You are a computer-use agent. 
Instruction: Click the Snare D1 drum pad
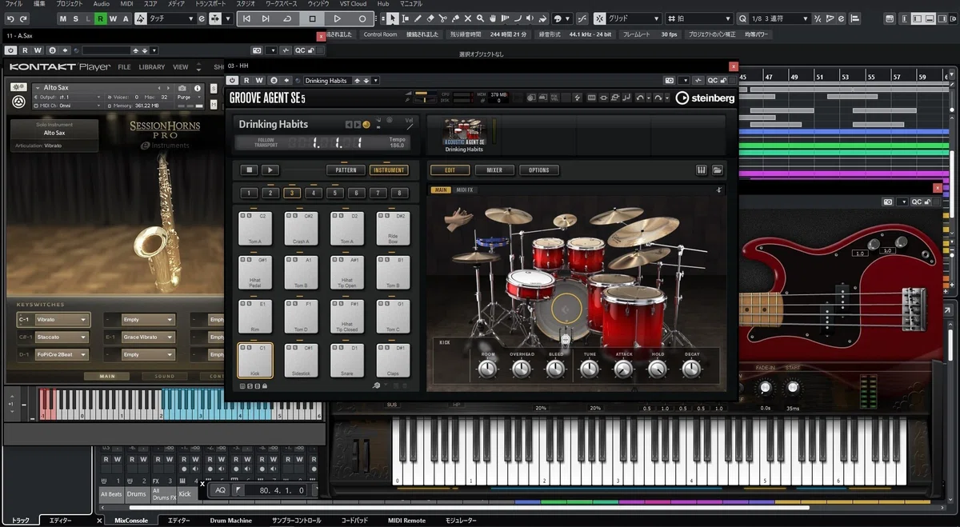[x=347, y=361]
